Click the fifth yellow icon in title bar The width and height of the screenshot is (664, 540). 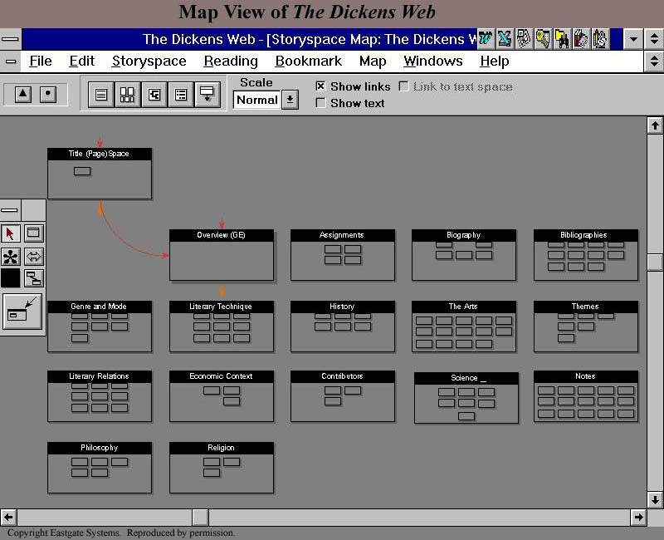click(x=562, y=39)
